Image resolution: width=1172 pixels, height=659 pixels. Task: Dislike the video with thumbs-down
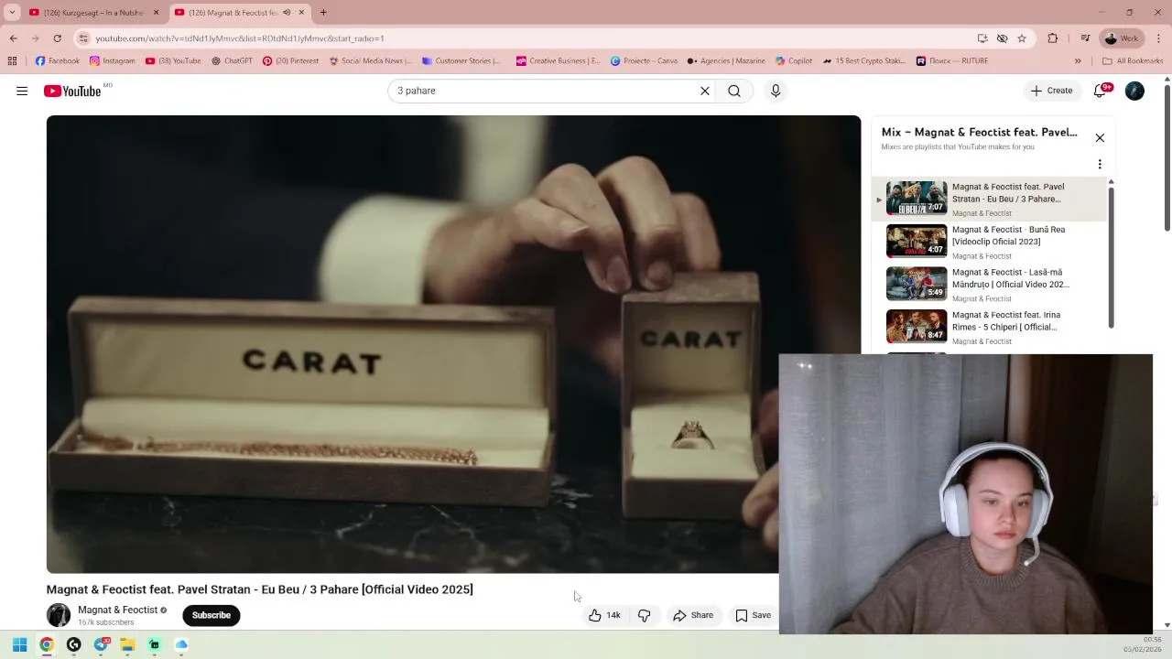point(645,615)
